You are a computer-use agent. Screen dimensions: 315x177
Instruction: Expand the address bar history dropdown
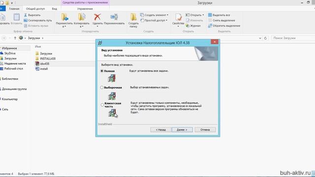260,38
